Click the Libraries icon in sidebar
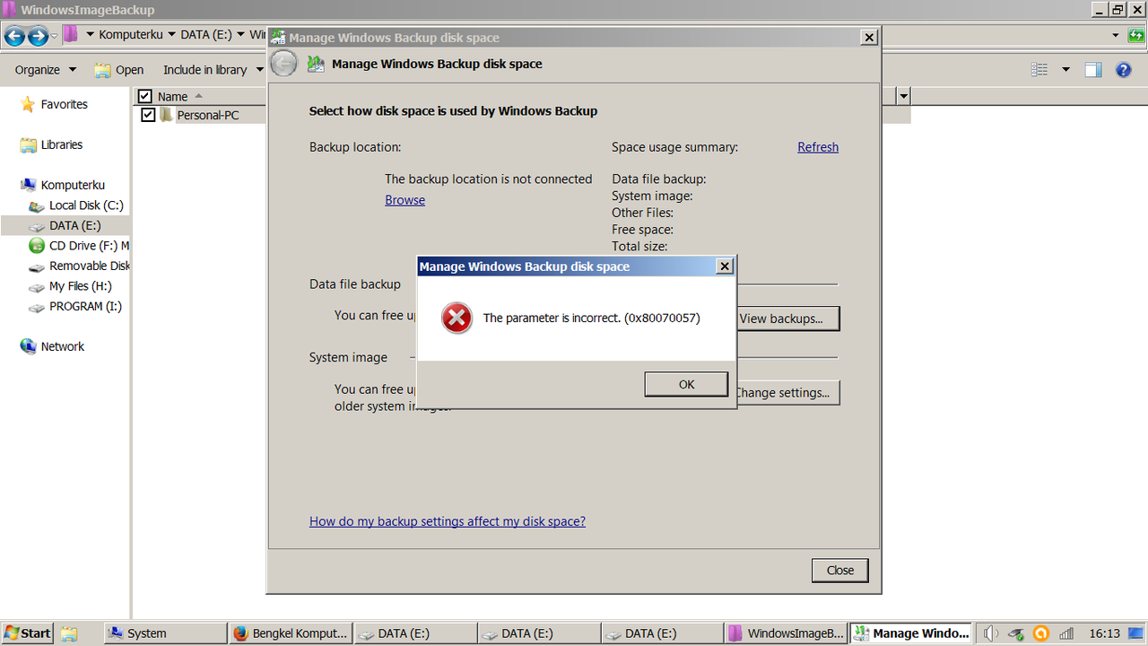The height and width of the screenshot is (646, 1148). click(29, 144)
